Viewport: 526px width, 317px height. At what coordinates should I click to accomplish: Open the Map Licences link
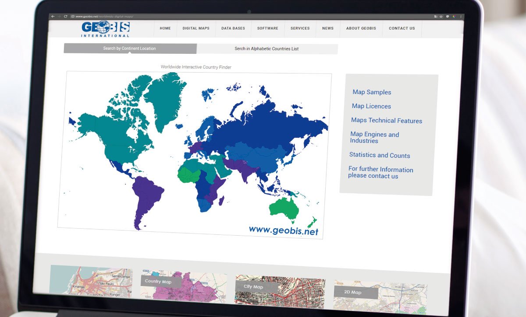pyautogui.click(x=371, y=106)
